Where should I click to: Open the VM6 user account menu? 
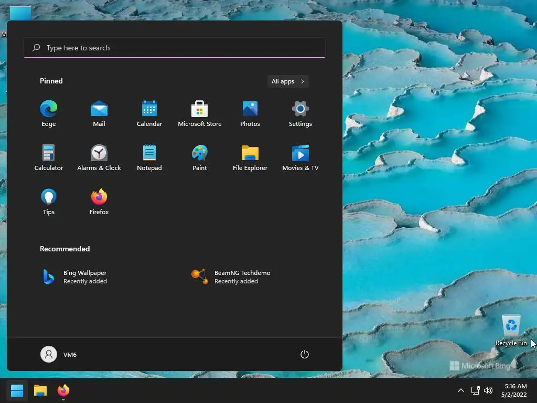(x=59, y=354)
